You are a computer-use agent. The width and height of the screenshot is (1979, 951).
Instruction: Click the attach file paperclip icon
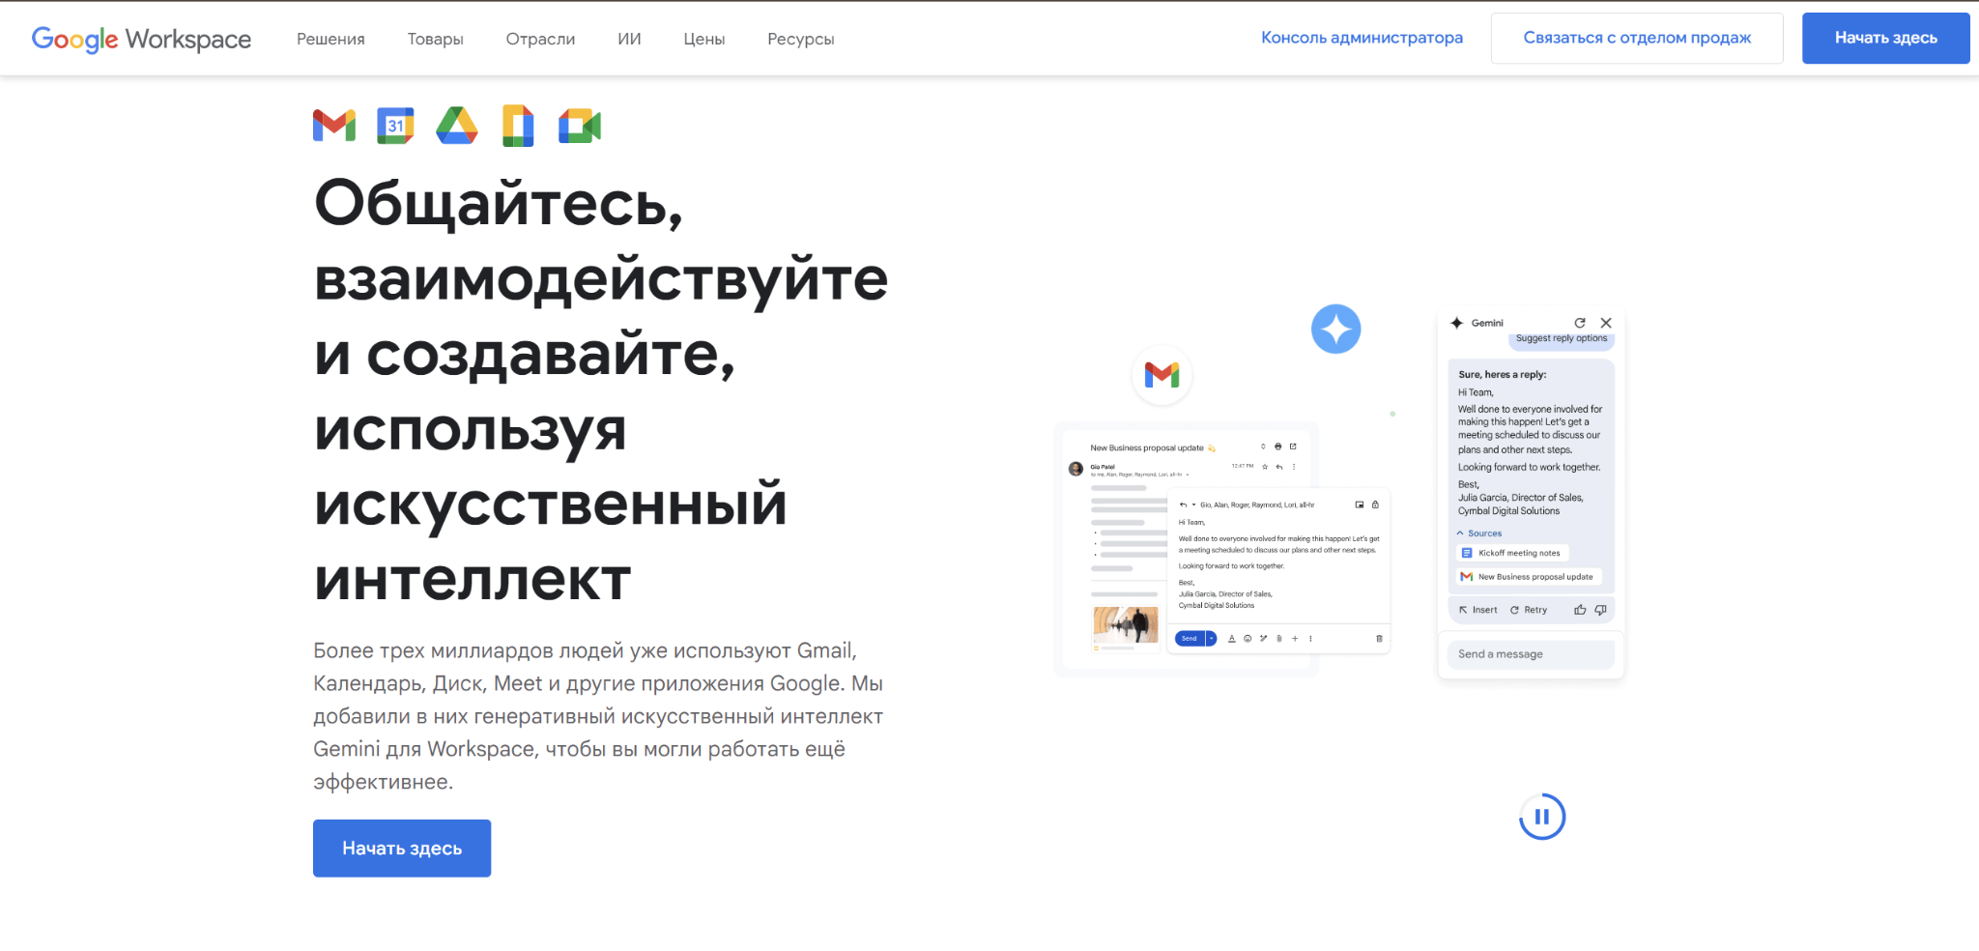(1279, 639)
